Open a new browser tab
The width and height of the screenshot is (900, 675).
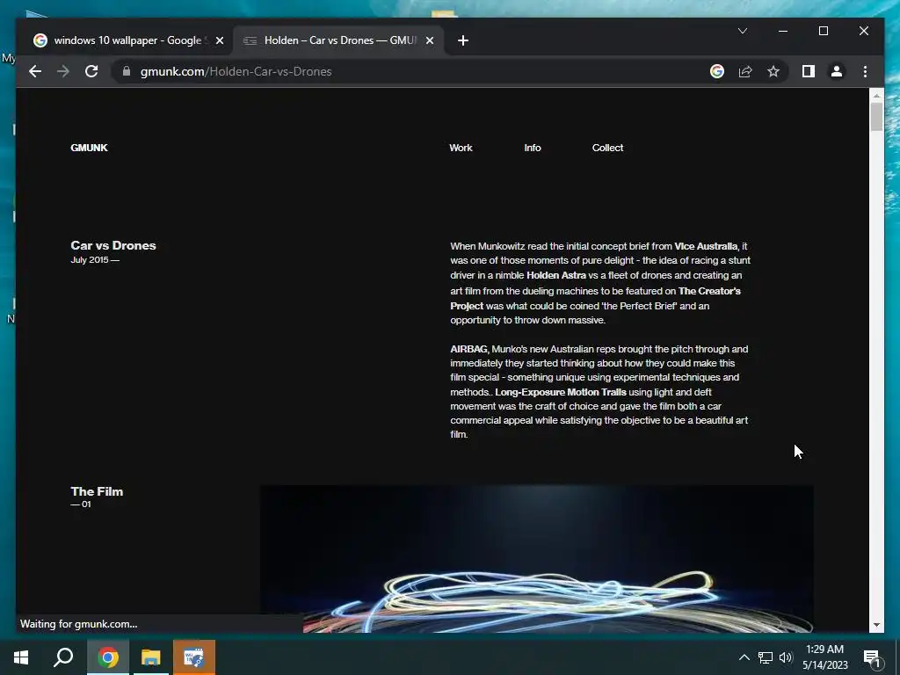click(x=463, y=40)
